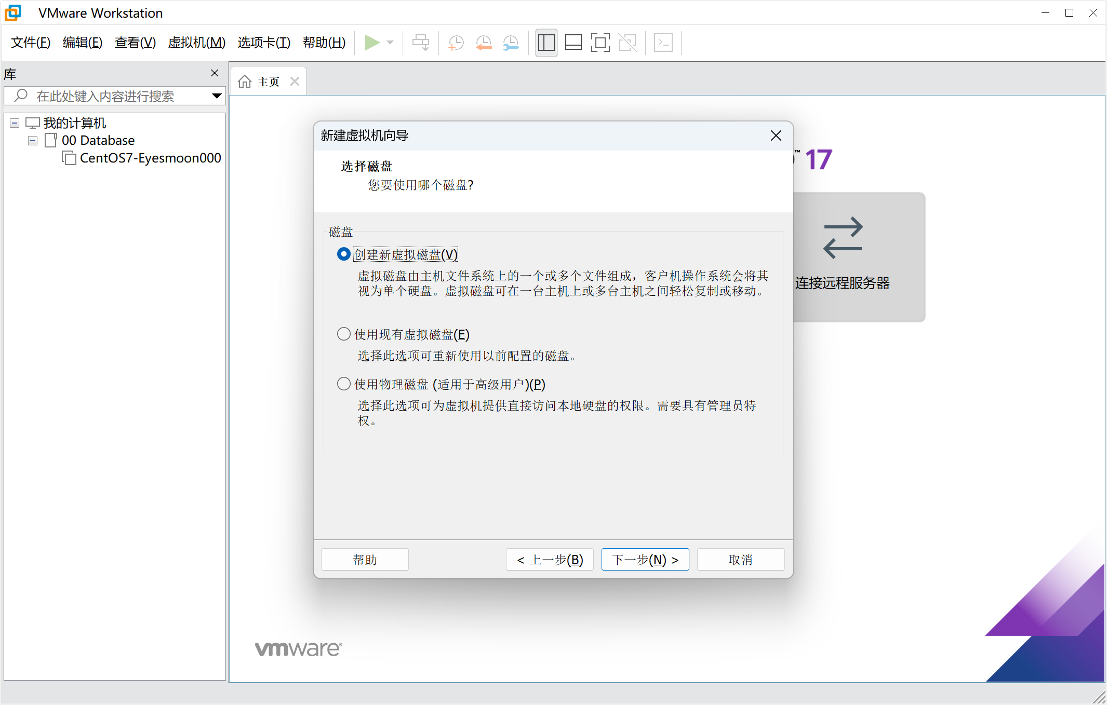
Task: Click the 下一步(N) next button
Action: tap(645, 560)
